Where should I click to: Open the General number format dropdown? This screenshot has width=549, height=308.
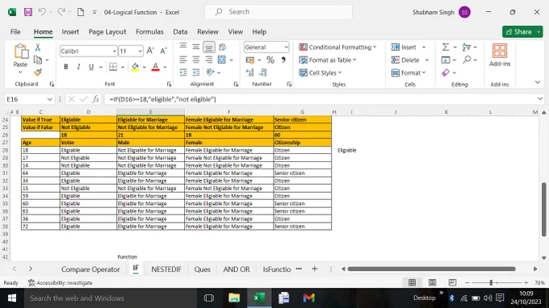[286, 48]
